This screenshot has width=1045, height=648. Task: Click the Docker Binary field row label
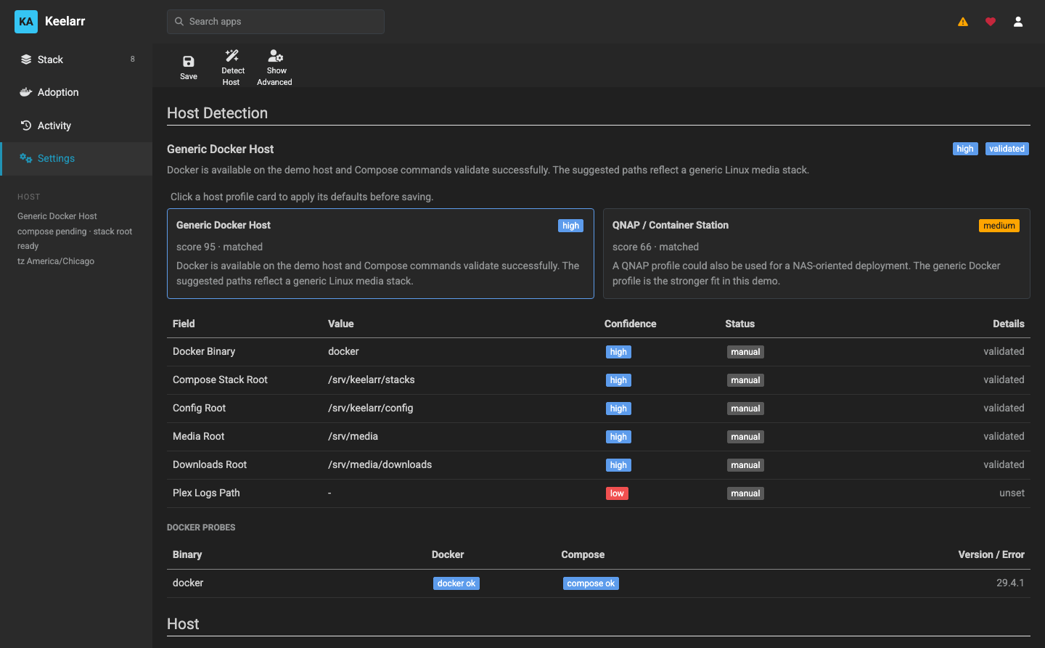tap(204, 351)
